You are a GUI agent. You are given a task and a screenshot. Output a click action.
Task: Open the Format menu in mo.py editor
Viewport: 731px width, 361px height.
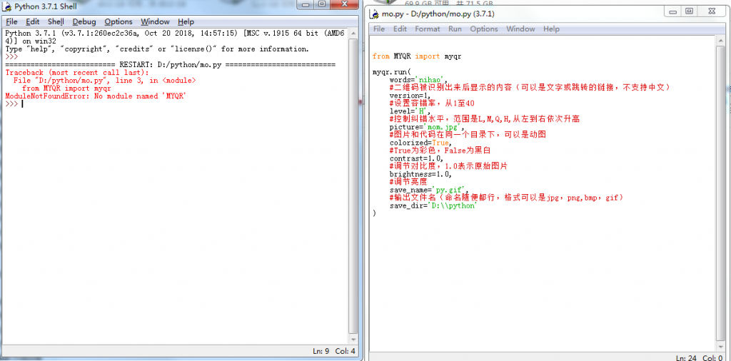pyautogui.click(x=427, y=29)
